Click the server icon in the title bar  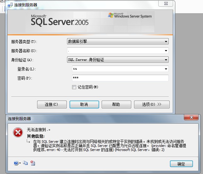10,5
